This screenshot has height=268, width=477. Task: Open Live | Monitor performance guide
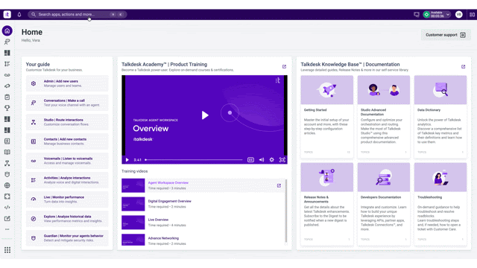click(x=67, y=200)
